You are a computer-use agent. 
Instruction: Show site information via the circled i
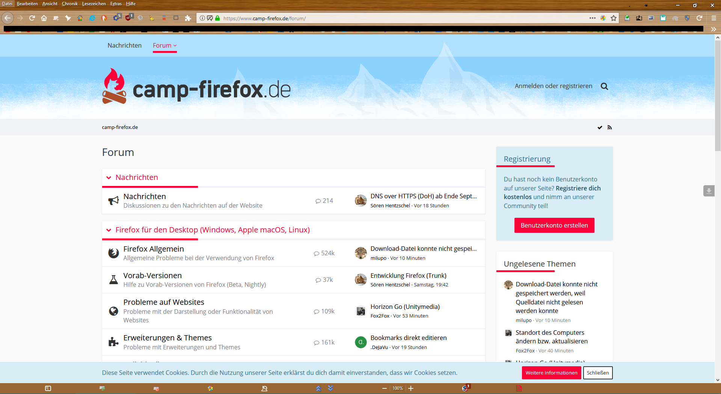coord(202,18)
